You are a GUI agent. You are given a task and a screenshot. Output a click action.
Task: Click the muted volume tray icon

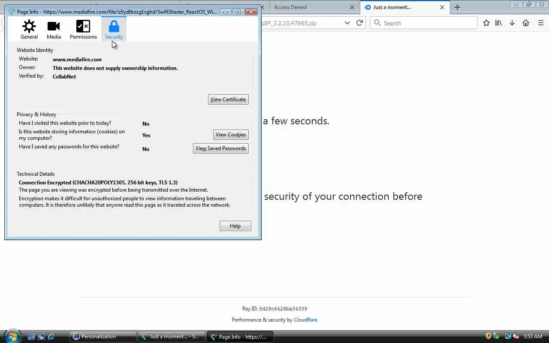tap(516, 336)
